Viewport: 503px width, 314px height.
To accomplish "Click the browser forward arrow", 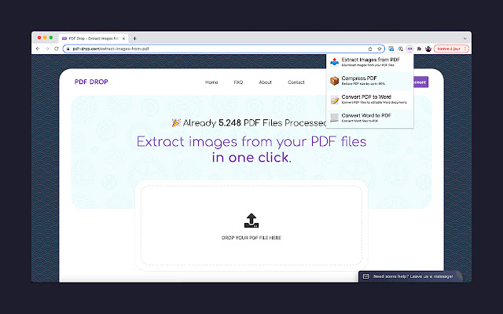I will (x=47, y=49).
